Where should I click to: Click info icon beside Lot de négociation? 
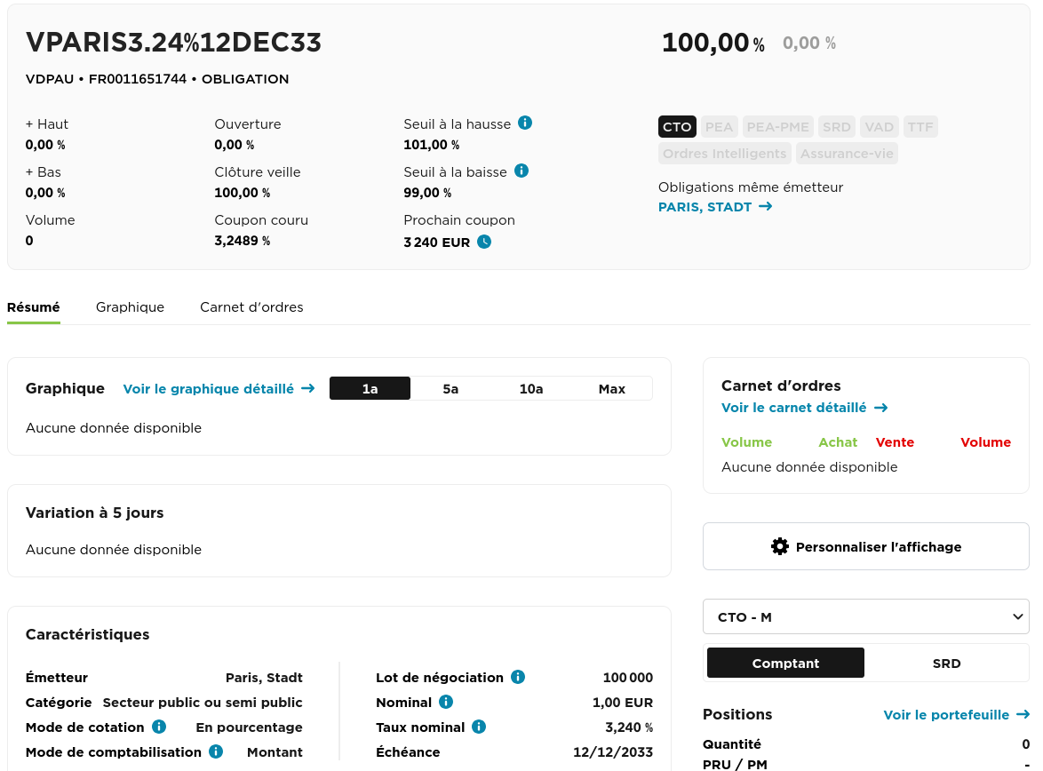(x=518, y=677)
